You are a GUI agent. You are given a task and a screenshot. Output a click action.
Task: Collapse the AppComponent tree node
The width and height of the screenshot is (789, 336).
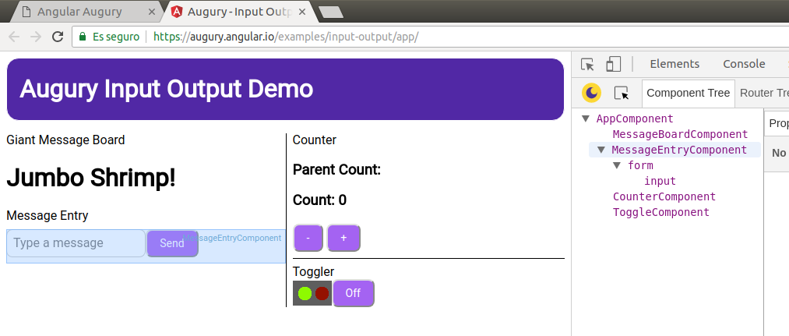(x=586, y=119)
